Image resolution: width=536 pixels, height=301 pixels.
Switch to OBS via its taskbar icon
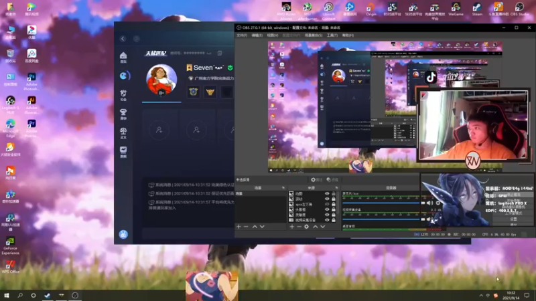[75, 295]
